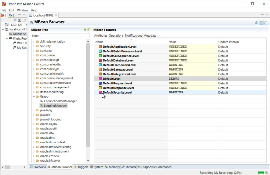Open the System tab
This screenshot has width=270, height=175.
click(x=96, y=167)
